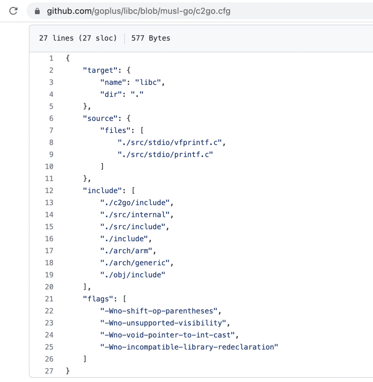This screenshot has width=373, height=382.
Task: Click the "target" key on line 2
Action: pyautogui.click(x=101, y=70)
